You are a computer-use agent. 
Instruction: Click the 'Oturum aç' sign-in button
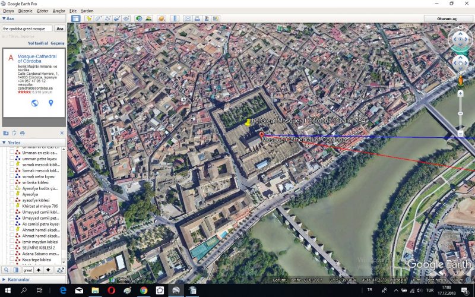[447, 18]
